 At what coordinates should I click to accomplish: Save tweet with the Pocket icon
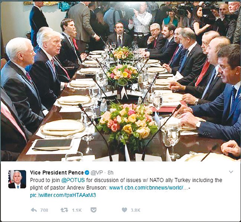93,210
